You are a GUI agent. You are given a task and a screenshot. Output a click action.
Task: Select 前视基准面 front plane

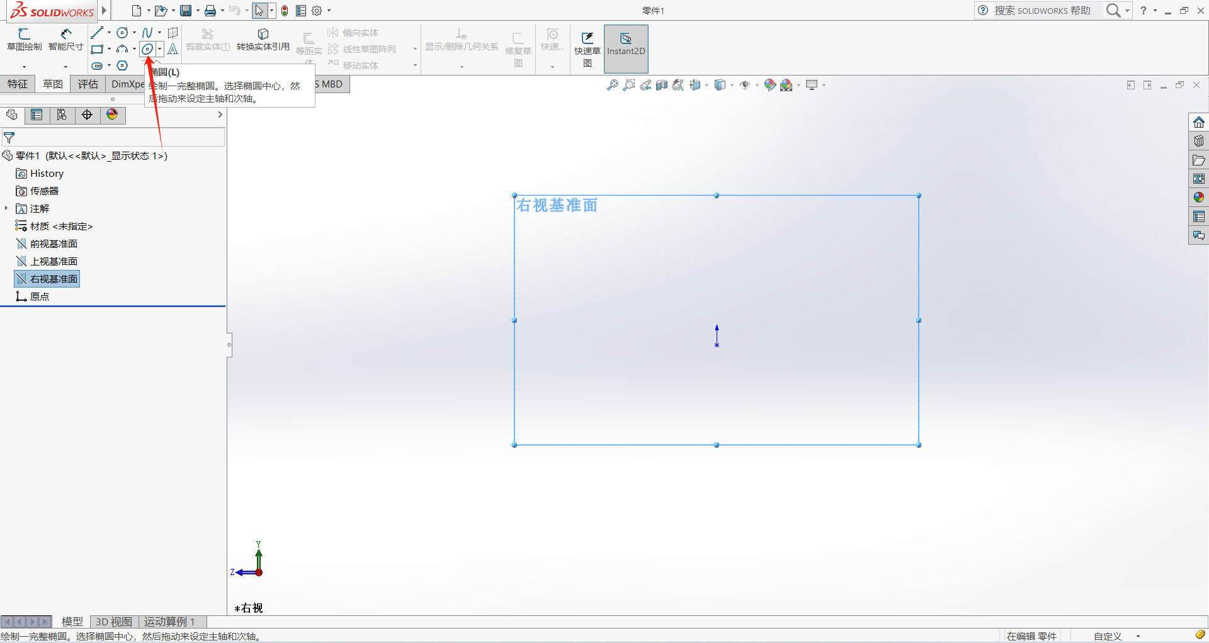47,244
